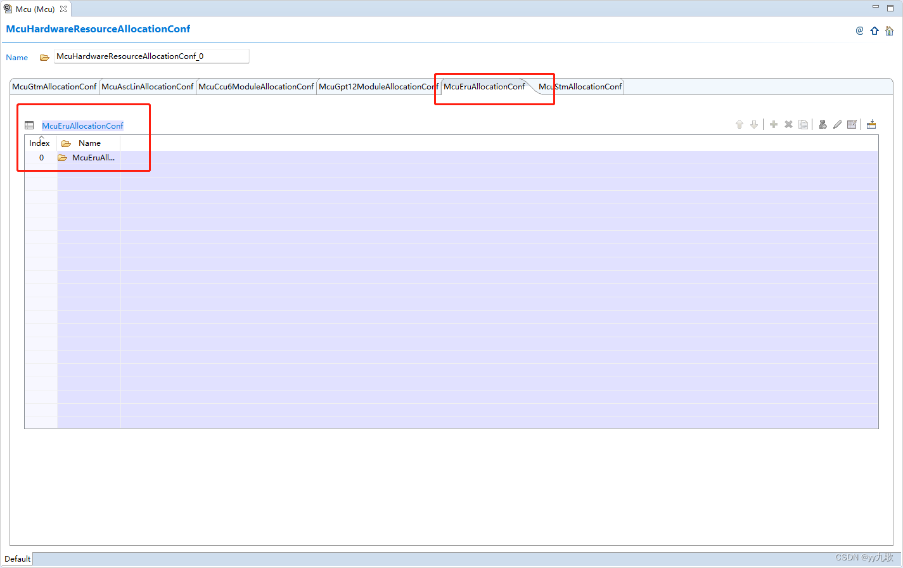Click the move down arrow icon

click(754, 124)
